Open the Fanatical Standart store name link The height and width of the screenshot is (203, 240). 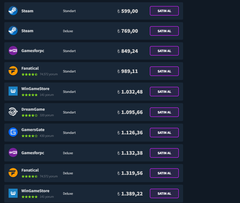[30, 68]
